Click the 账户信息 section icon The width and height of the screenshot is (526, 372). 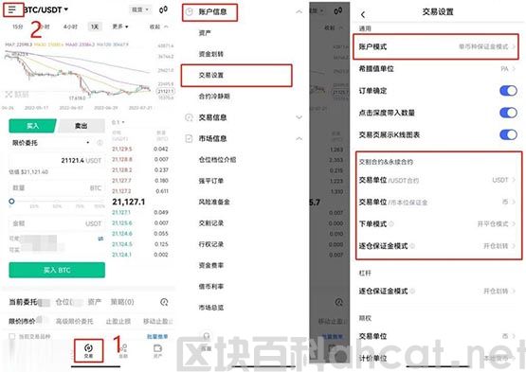tap(190, 11)
